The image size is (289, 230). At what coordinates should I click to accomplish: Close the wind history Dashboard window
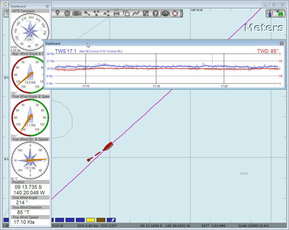tap(282, 44)
